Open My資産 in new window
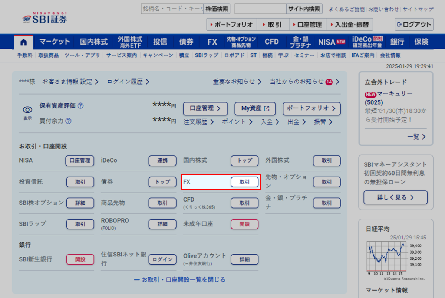This screenshot has height=298, width=445. pos(256,108)
